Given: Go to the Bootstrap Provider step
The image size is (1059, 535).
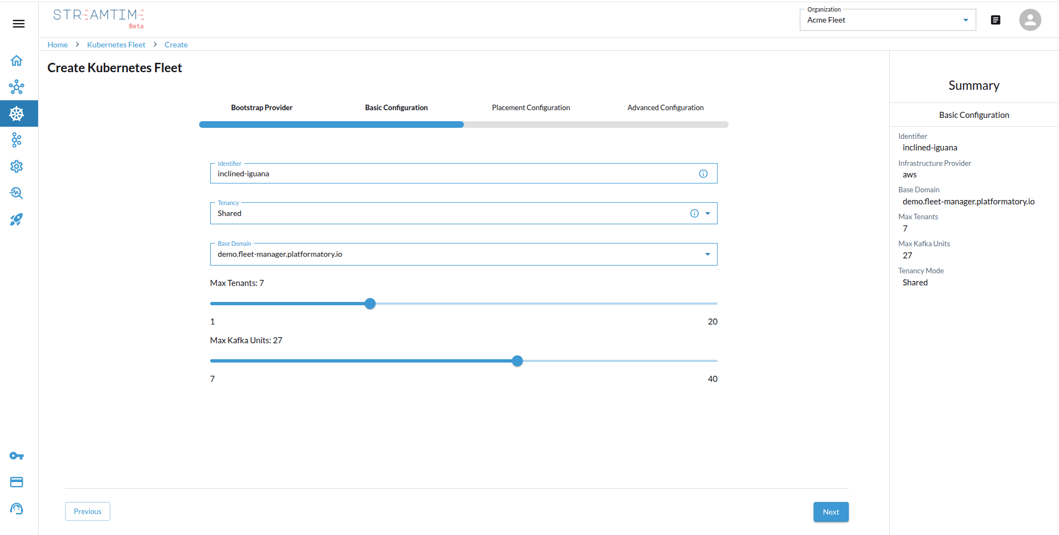Looking at the screenshot, I should pyautogui.click(x=261, y=107).
